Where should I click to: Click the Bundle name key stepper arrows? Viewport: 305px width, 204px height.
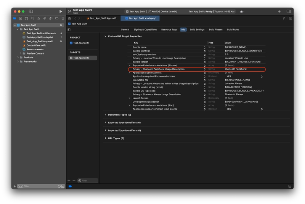tap(205, 47)
